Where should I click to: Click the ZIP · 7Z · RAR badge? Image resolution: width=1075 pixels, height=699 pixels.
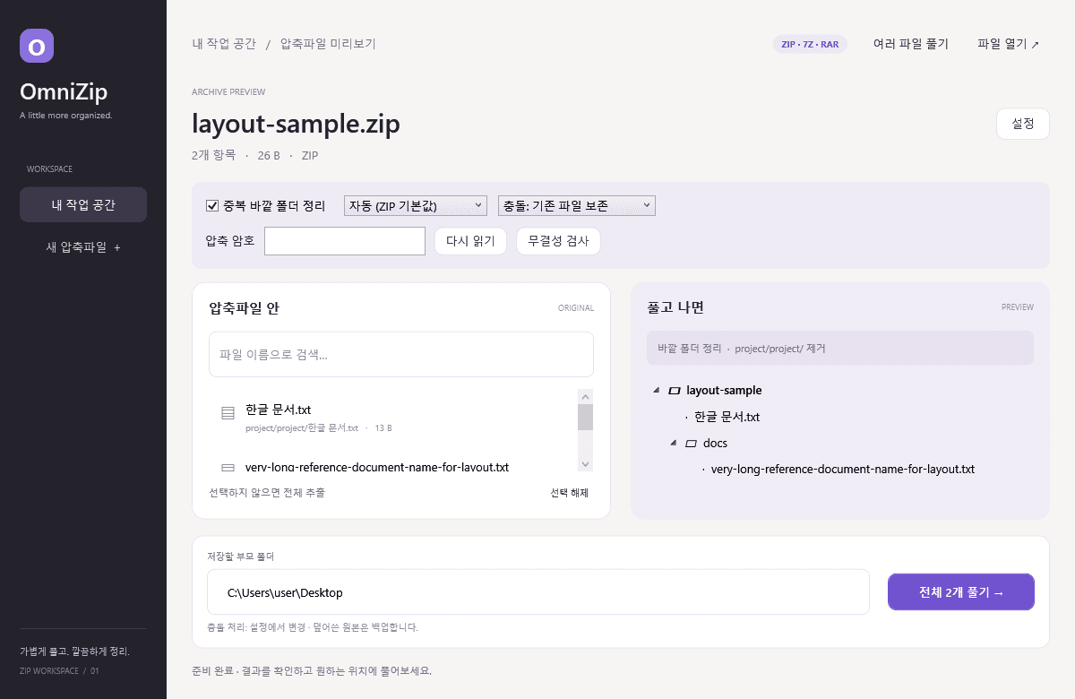coord(810,44)
